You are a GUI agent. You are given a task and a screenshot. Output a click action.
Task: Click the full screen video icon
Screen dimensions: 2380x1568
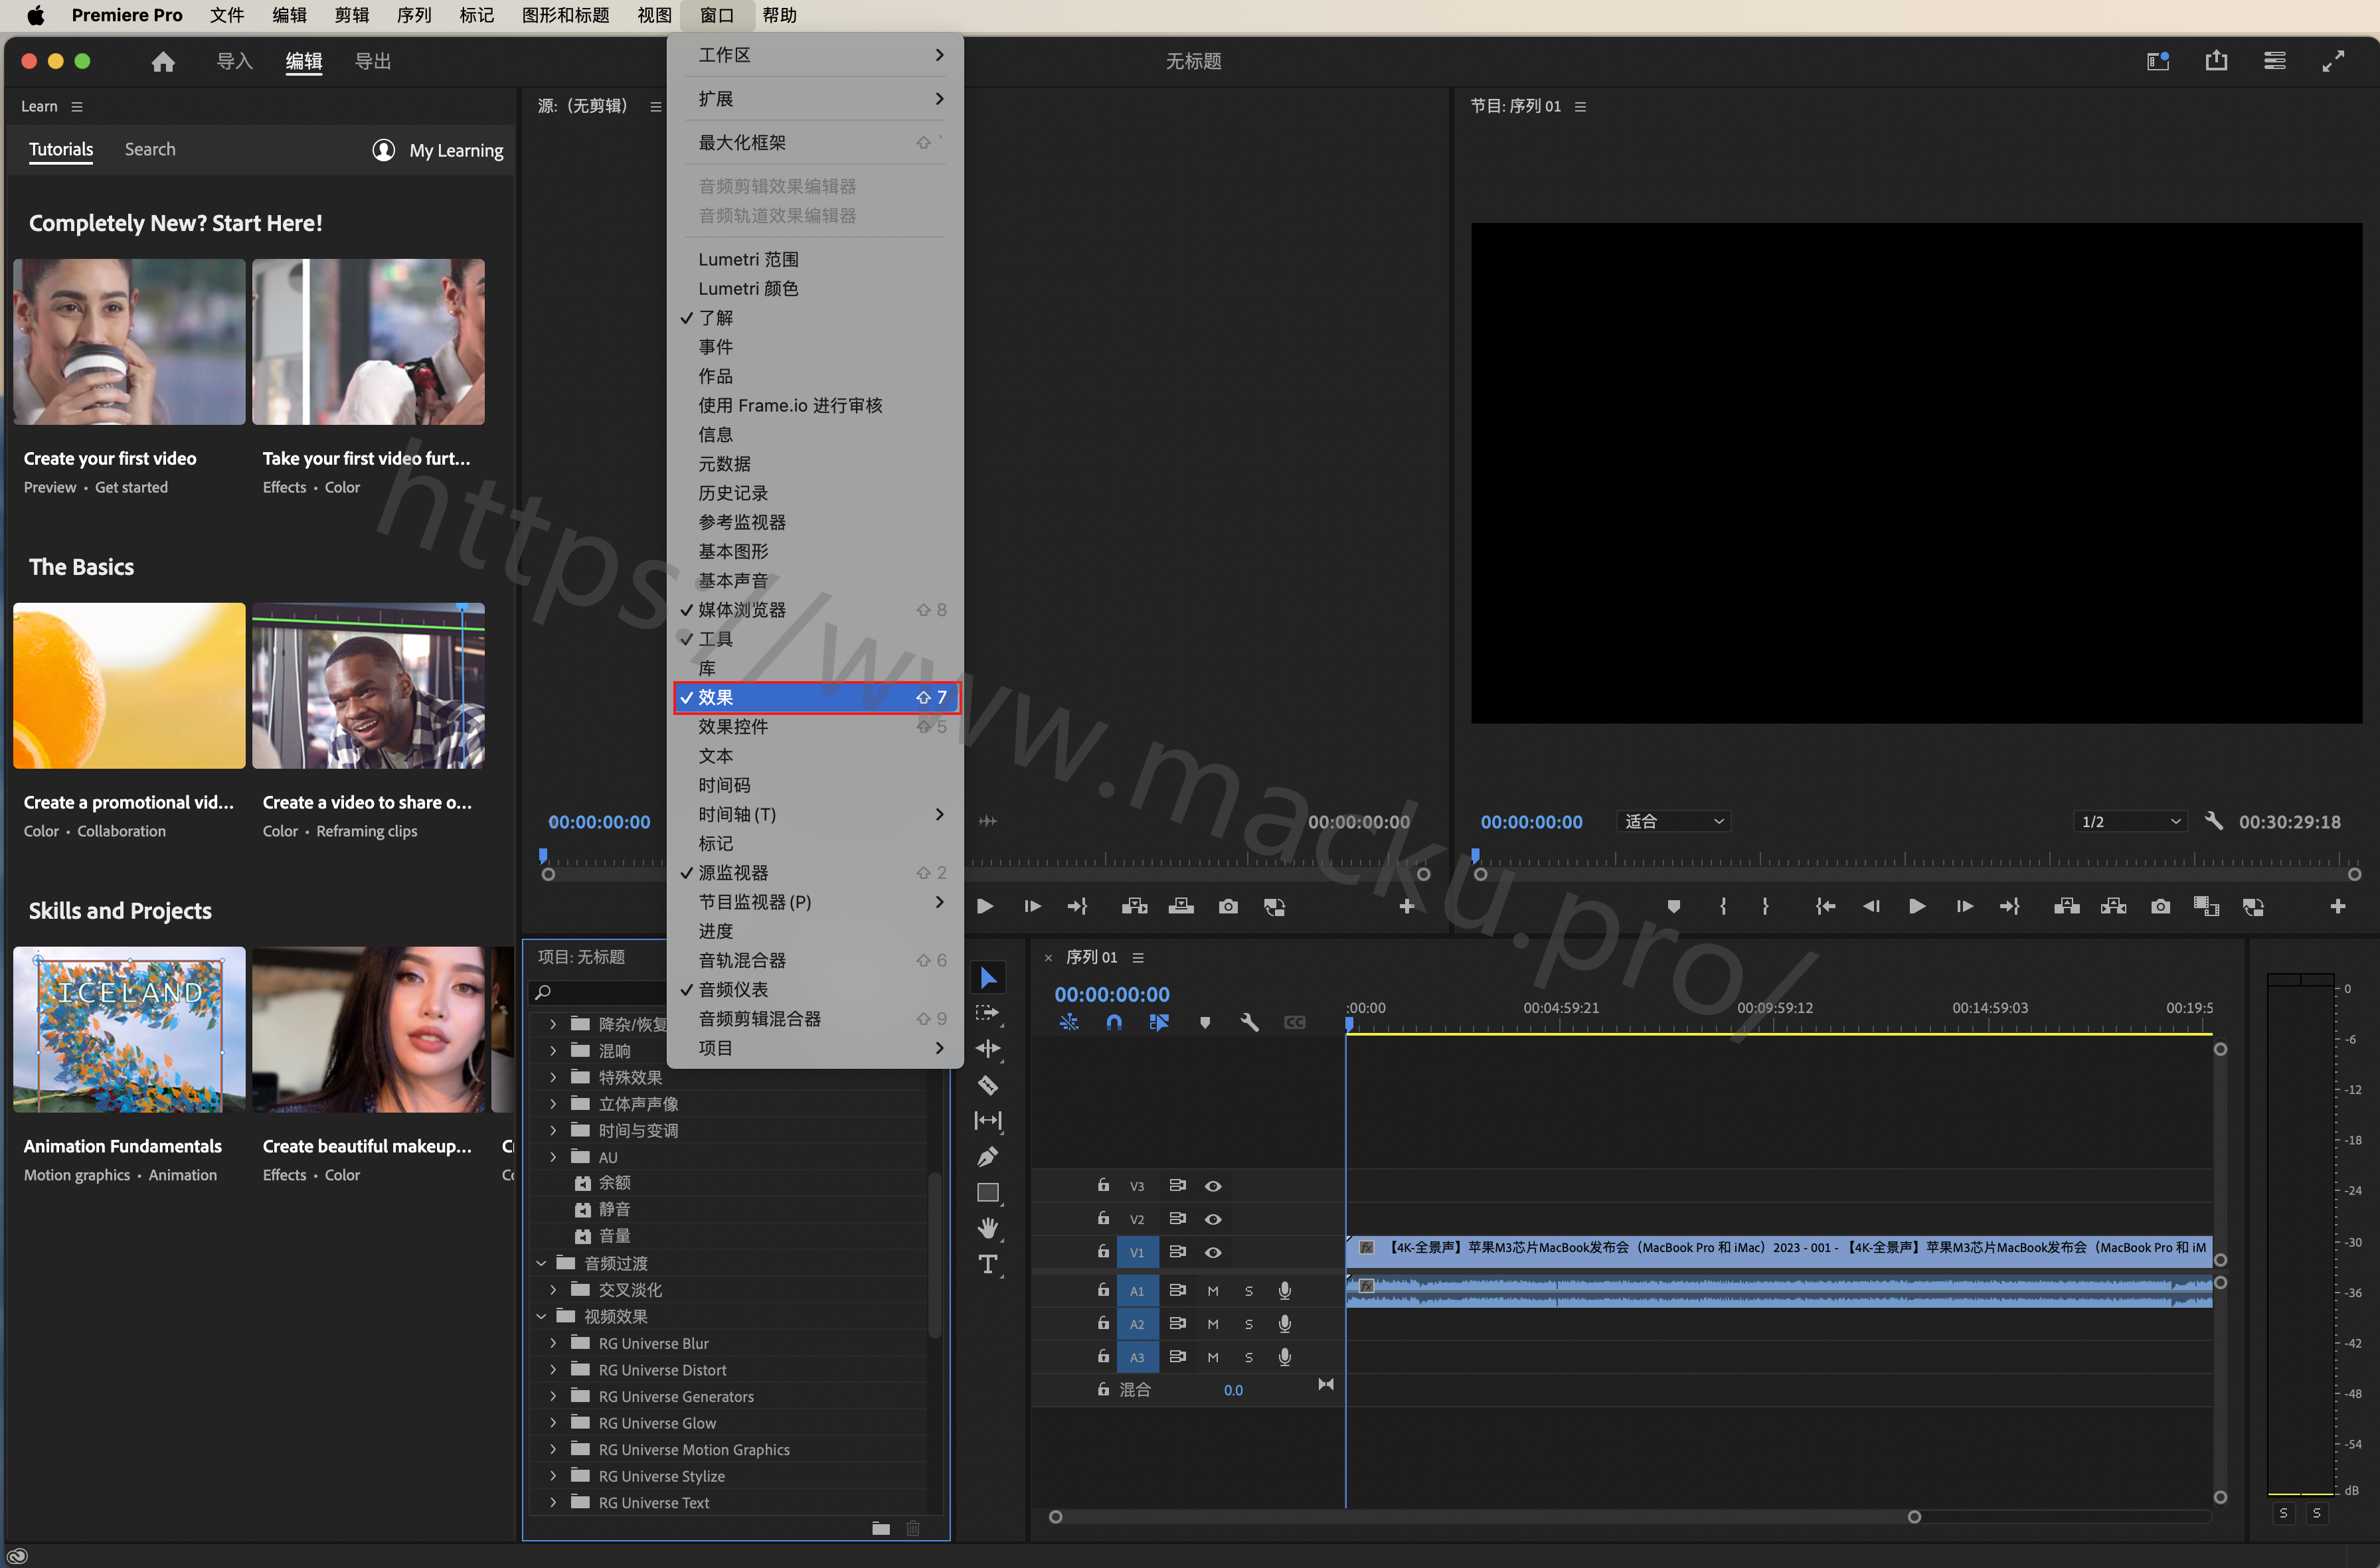point(2332,61)
